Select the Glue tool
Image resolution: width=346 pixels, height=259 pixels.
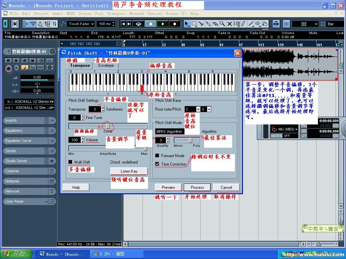click(208, 24)
